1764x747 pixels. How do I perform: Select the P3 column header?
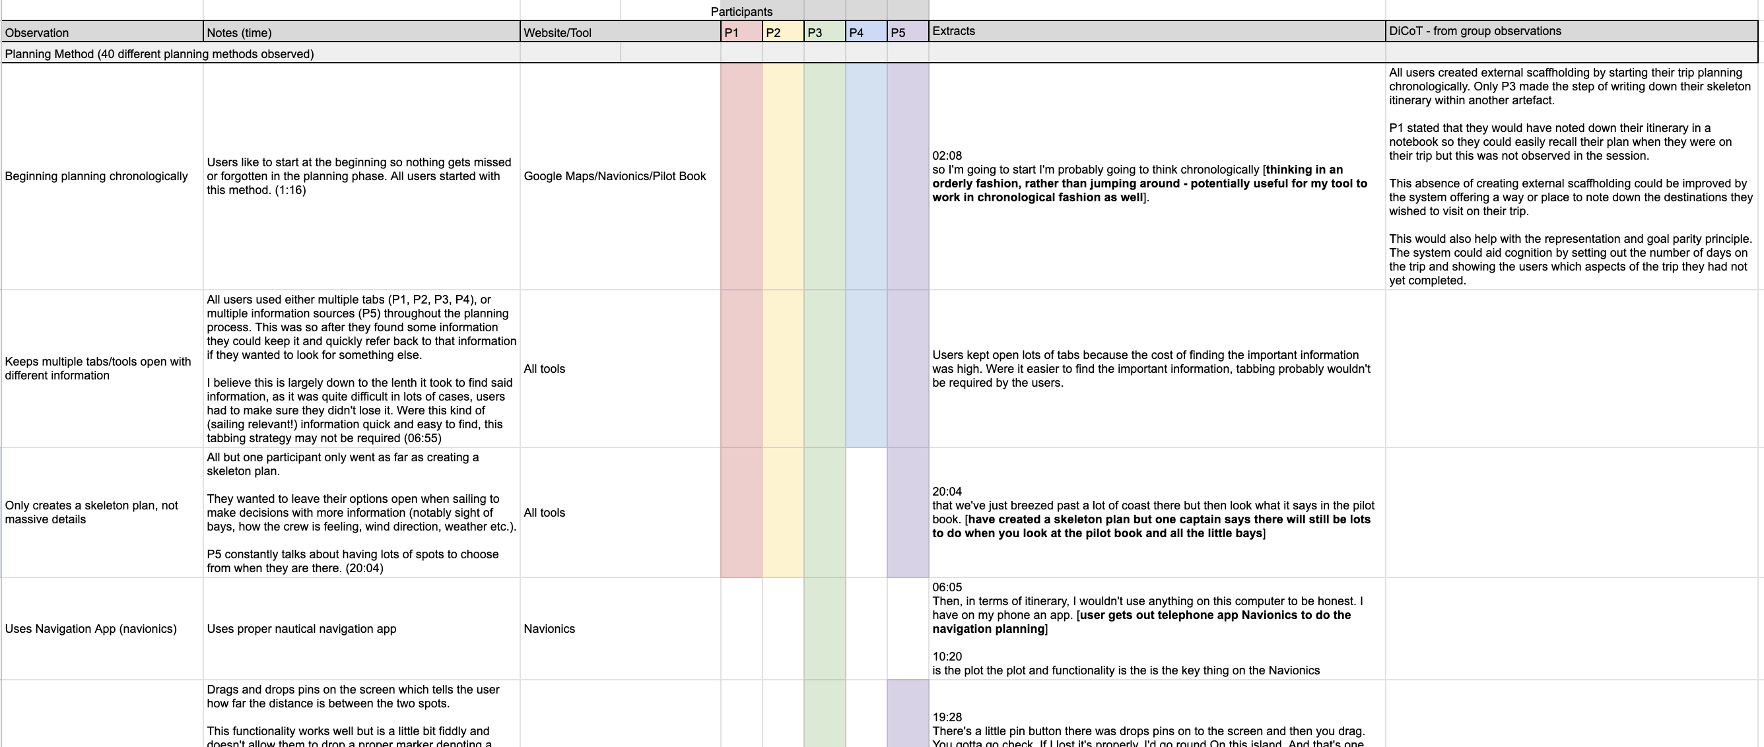pyautogui.click(x=825, y=32)
